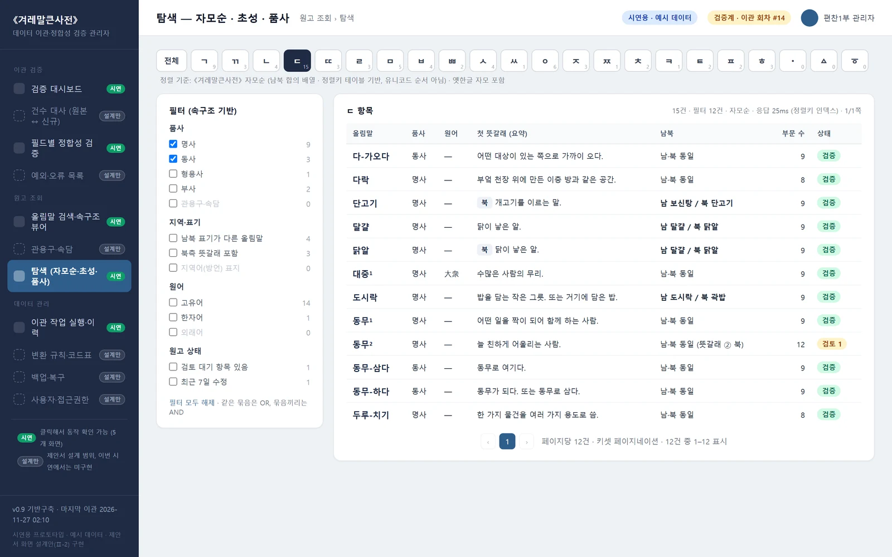Click the 이관 작업 실행·이력 sidebar icon
892x557 pixels.
pos(19,328)
